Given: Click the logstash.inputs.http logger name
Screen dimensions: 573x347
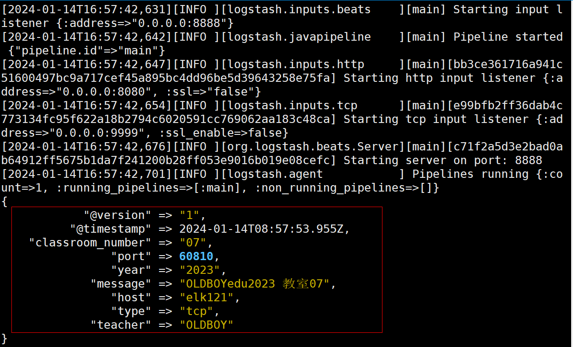Looking at the screenshot, I should (x=296, y=64).
